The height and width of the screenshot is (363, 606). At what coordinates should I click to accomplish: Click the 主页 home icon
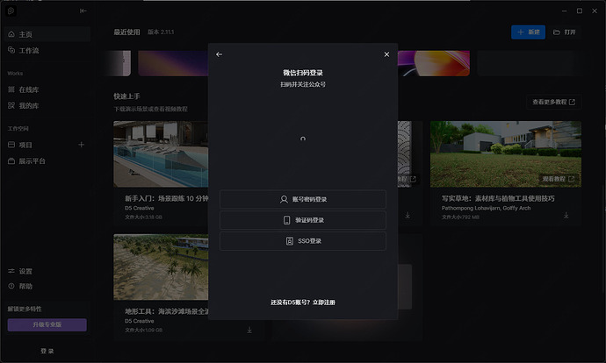[11, 34]
